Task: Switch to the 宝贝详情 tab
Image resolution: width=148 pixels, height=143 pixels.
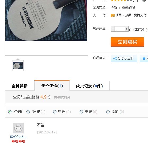Action: [x=20, y=86]
